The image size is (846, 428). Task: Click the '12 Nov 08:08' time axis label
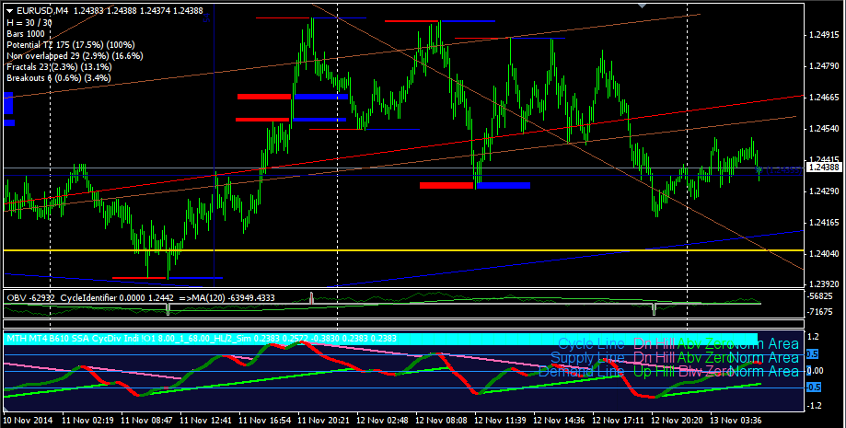(x=441, y=420)
